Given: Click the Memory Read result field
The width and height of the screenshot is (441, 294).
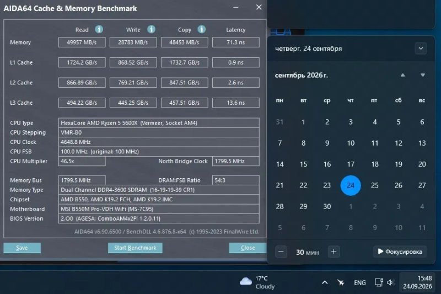Looking at the screenshot, I should tap(82, 42).
